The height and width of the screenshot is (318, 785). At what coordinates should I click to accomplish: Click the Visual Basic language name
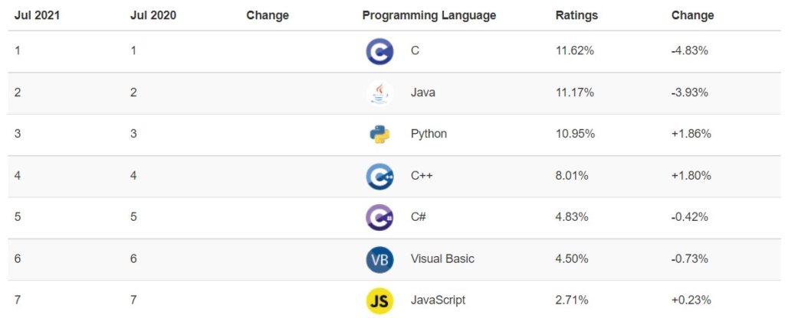point(442,259)
